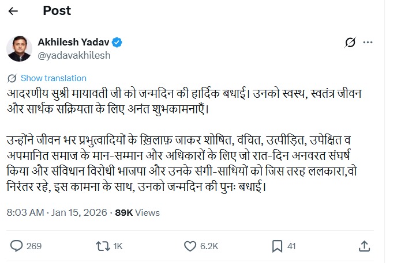Click the 1K reposts count

[118, 246]
